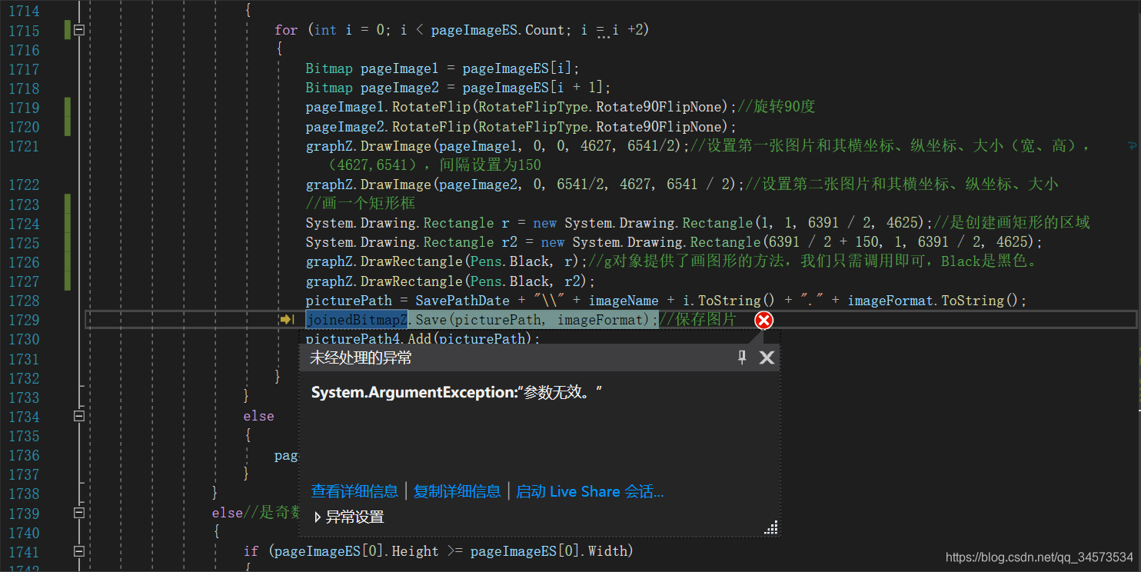Viewport: 1141px width, 572px height.
Task: Select the highlighted joinedBitmapZ variable
Action: pos(357,320)
